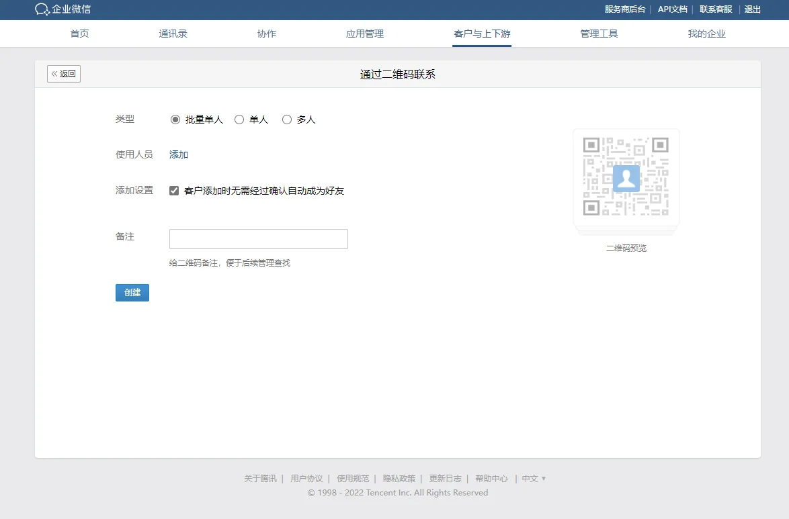Open the 更新日志 footer link
789x519 pixels.
click(446, 478)
